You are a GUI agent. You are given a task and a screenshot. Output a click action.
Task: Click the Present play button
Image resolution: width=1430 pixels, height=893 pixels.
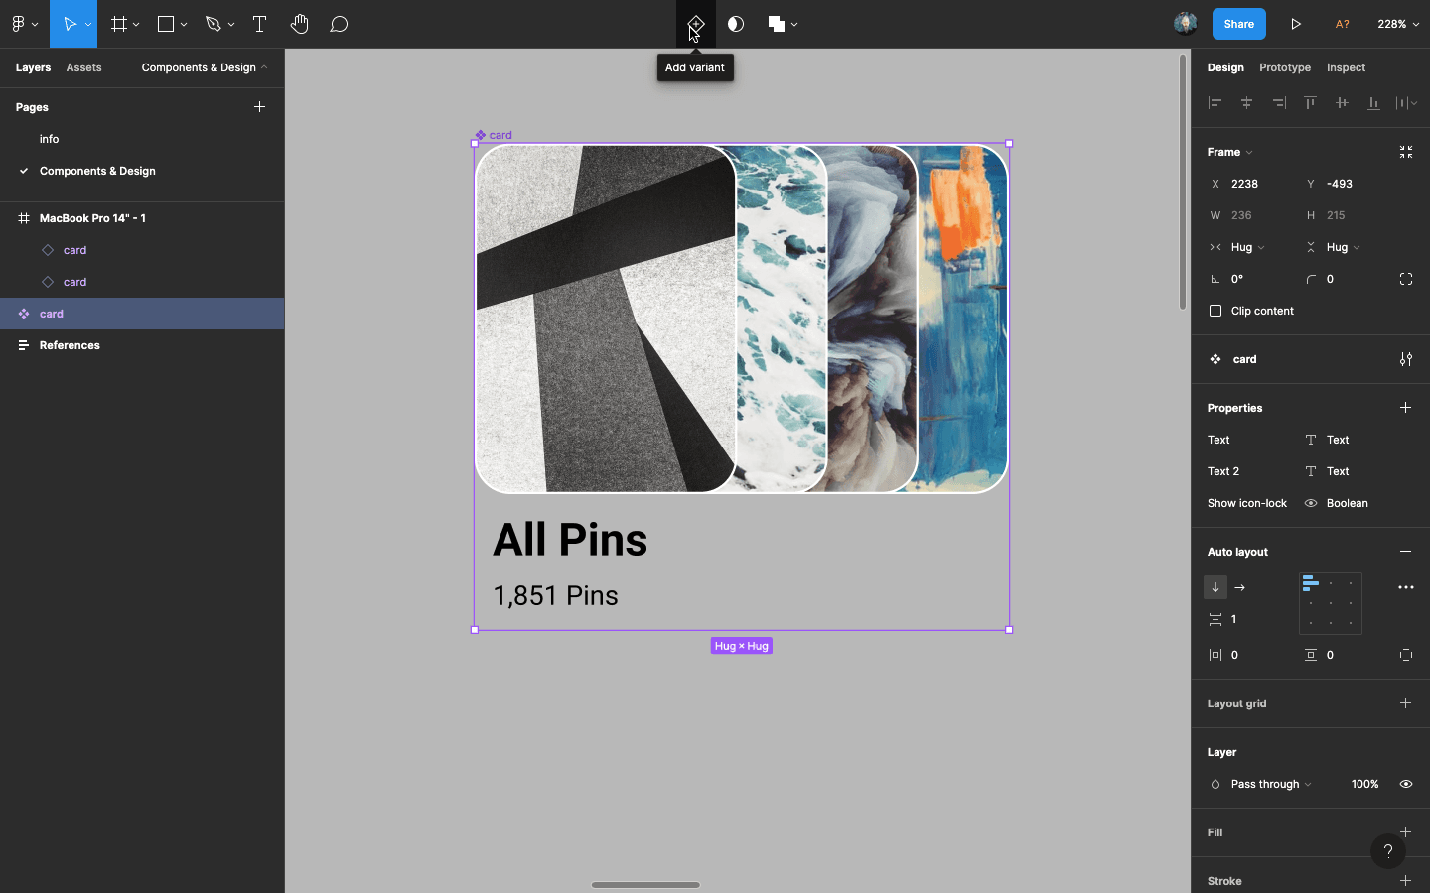pos(1296,24)
